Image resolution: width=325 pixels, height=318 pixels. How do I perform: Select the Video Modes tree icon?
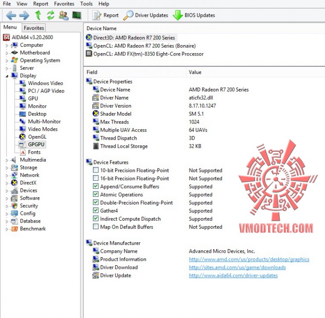point(23,129)
